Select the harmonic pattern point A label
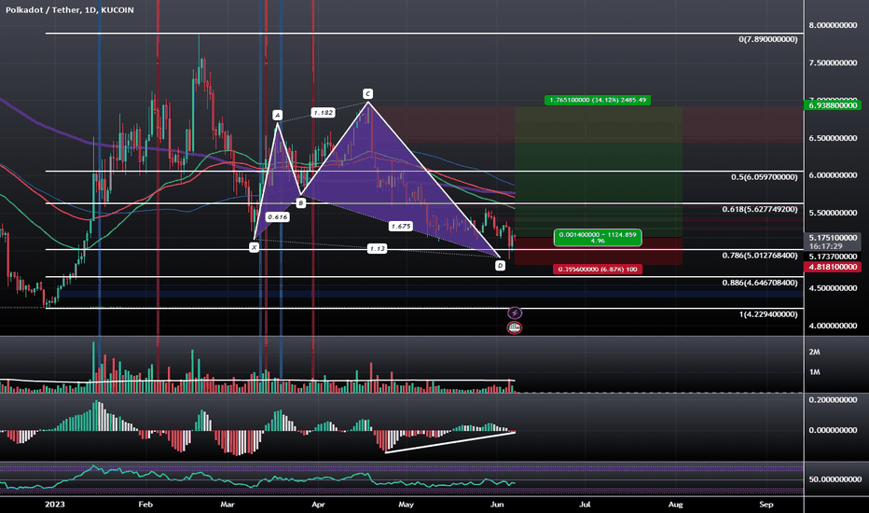This screenshot has height=513, width=869. point(277,116)
